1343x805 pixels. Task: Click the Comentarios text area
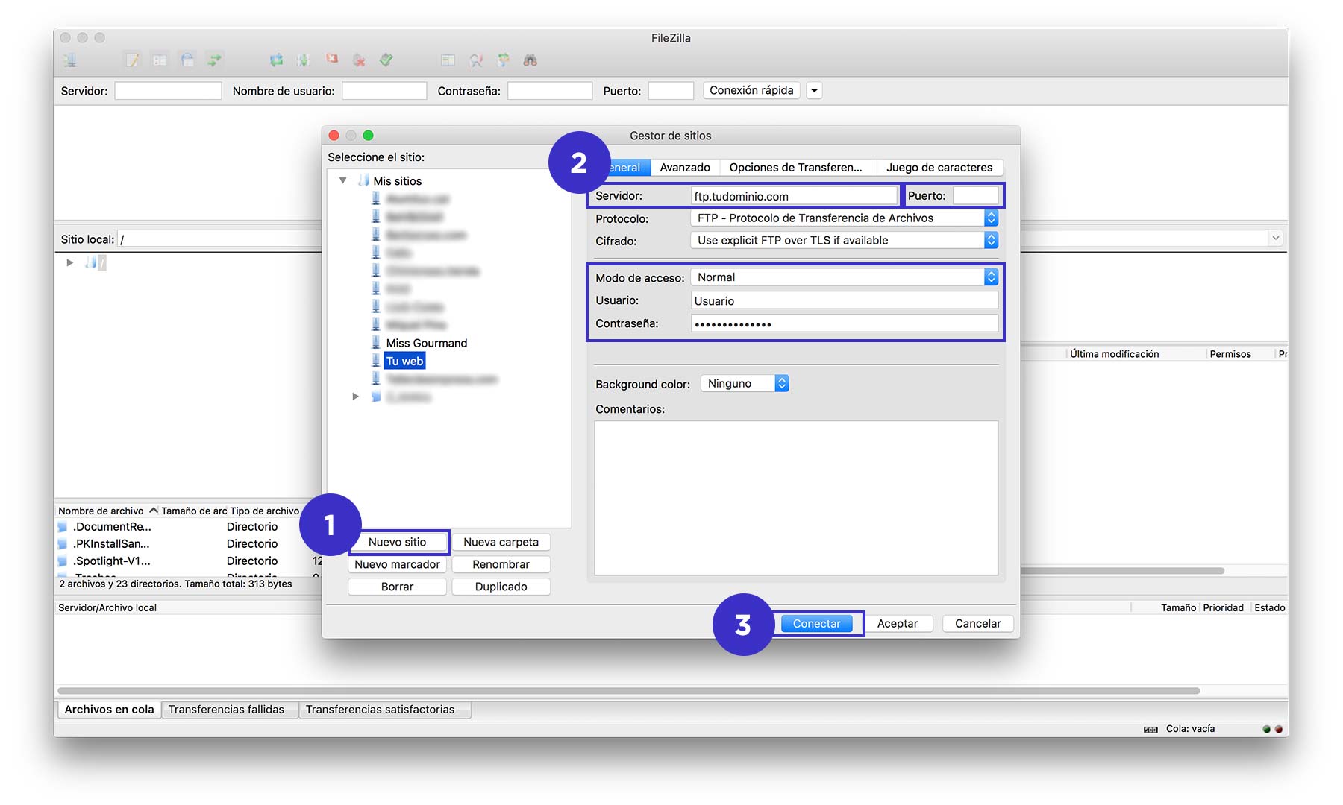(x=796, y=498)
